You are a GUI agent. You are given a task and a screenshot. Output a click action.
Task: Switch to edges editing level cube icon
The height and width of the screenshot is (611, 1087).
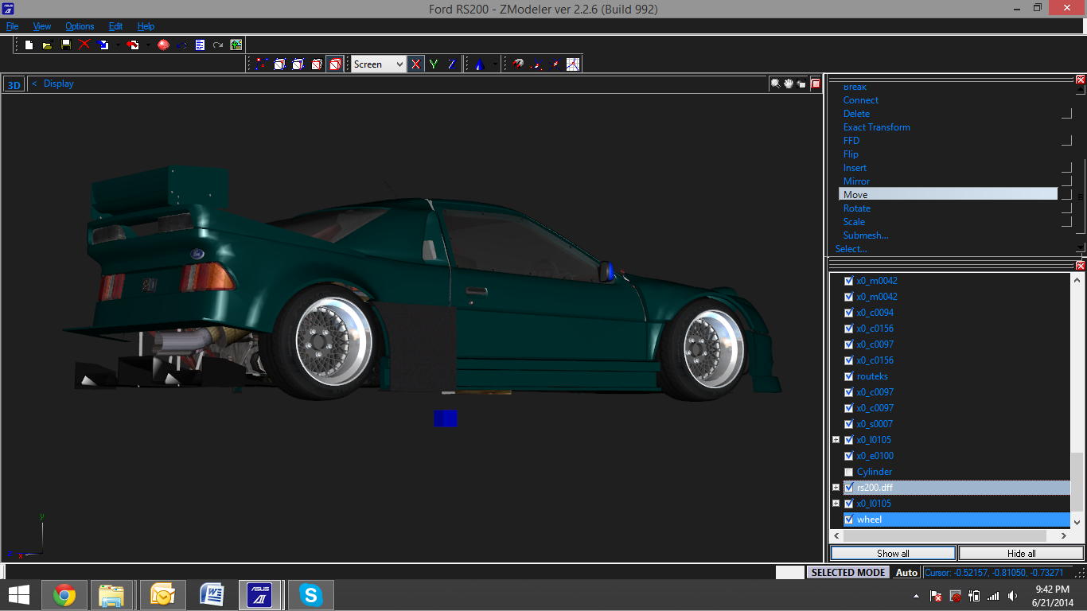tap(279, 64)
